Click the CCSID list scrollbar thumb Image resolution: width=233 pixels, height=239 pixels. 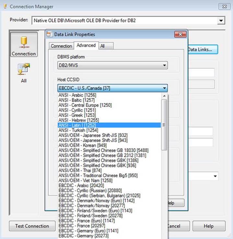tap(164, 125)
